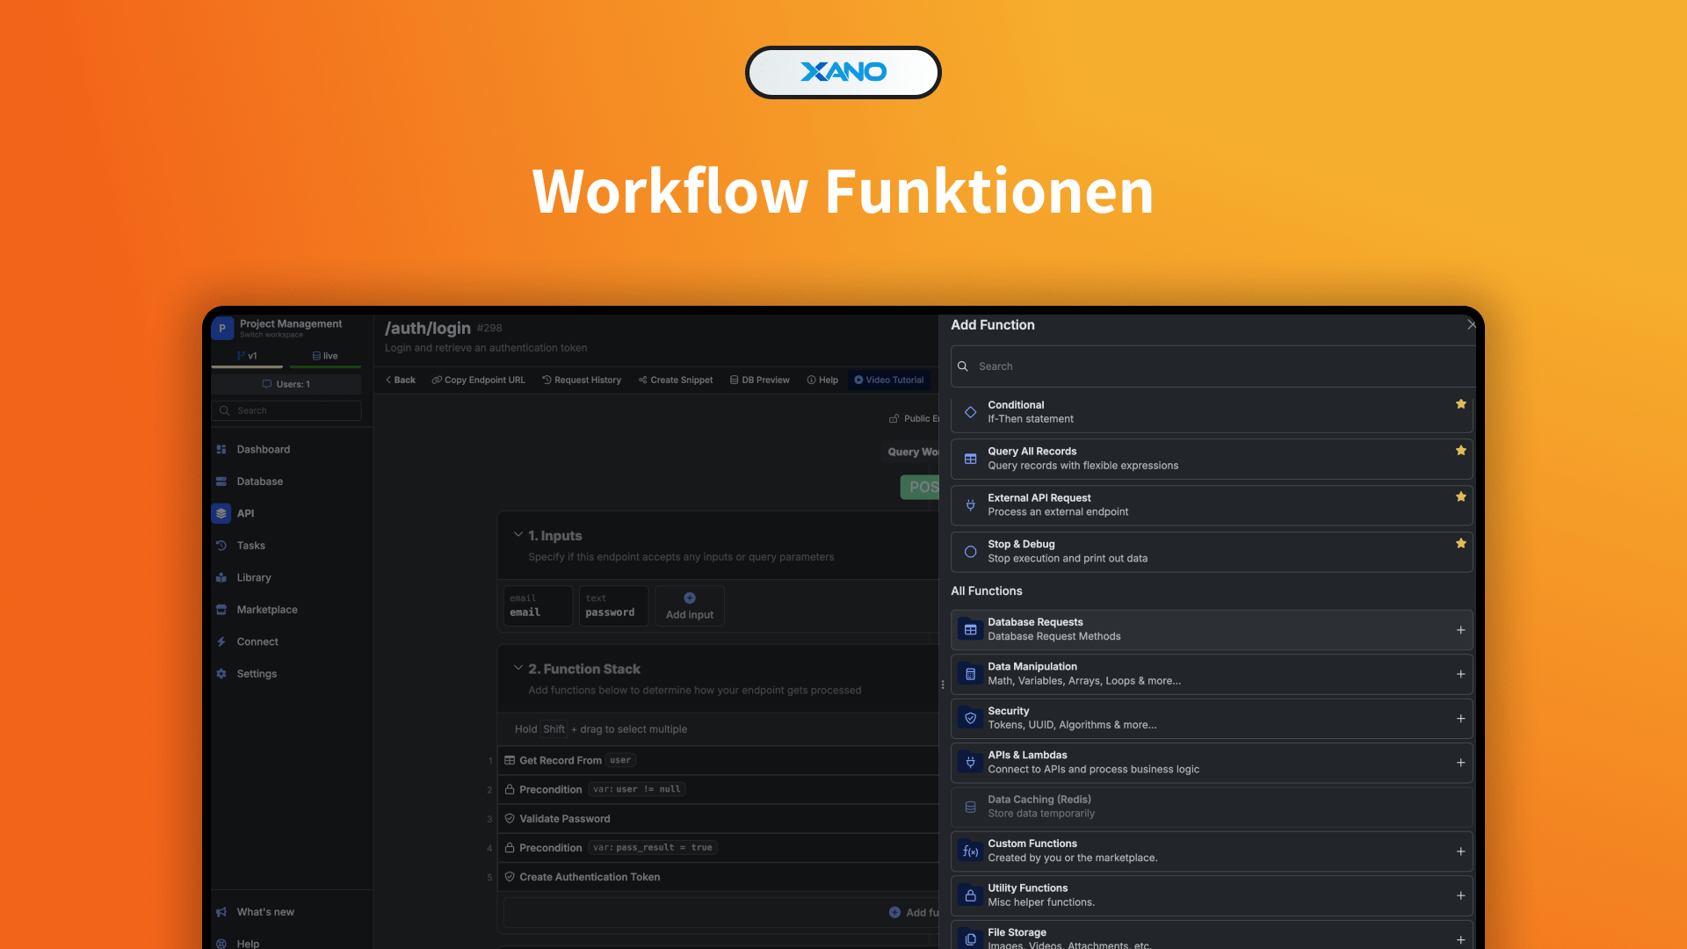Click Copy Endpoint URL

coord(478,380)
